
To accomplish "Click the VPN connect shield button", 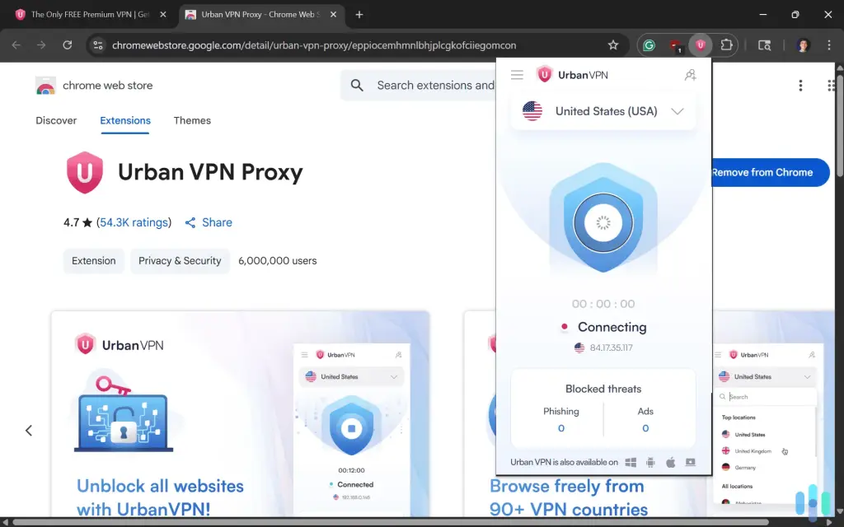I will [x=603, y=222].
